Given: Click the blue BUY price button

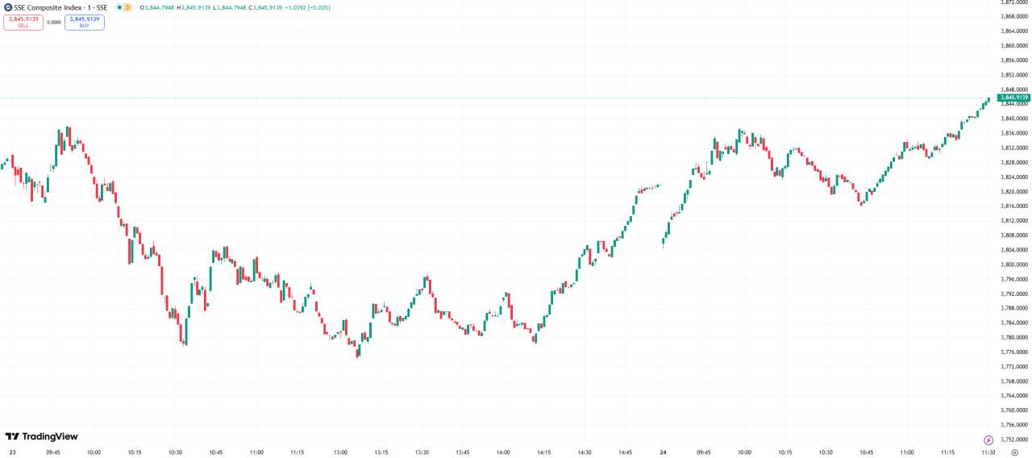Looking at the screenshot, I should tap(85, 23).
